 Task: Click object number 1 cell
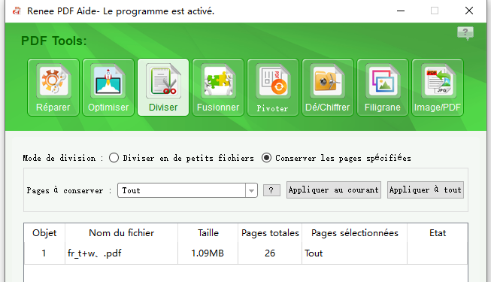point(44,253)
